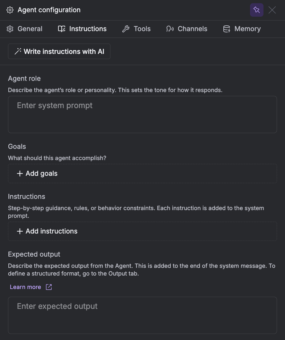Click the gear icon beside Agent configuration title
The width and height of the screenshot is (285, 340).
[x=10, y=10]
